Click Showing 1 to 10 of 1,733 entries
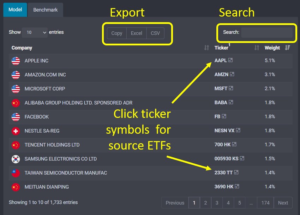This screenshot has width=300, height=215. point(43,202)
